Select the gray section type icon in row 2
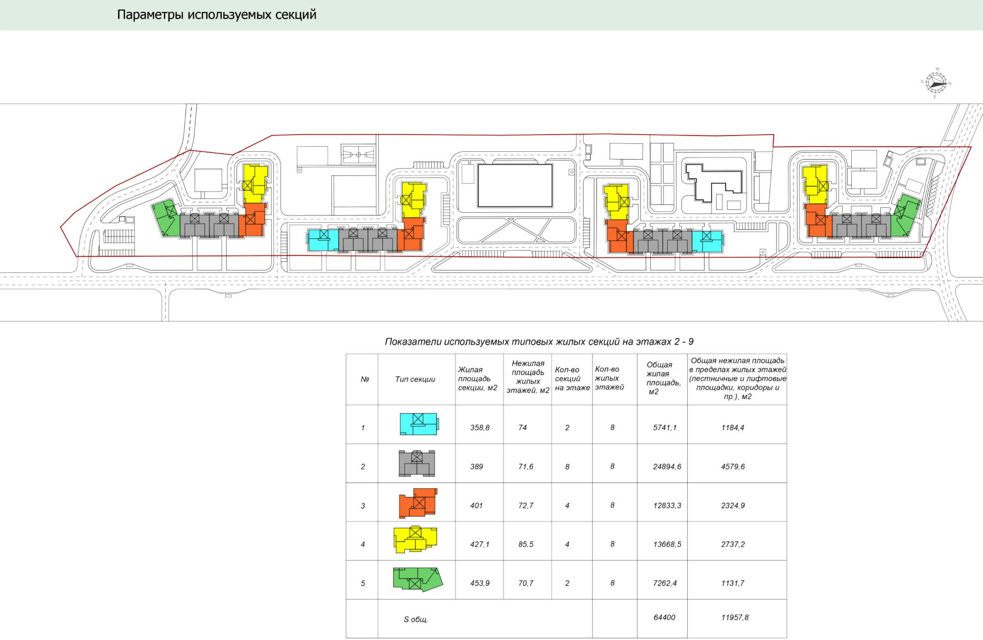This screenshot has height=640, width=983. pyautogui.click(x=417, y=463)
